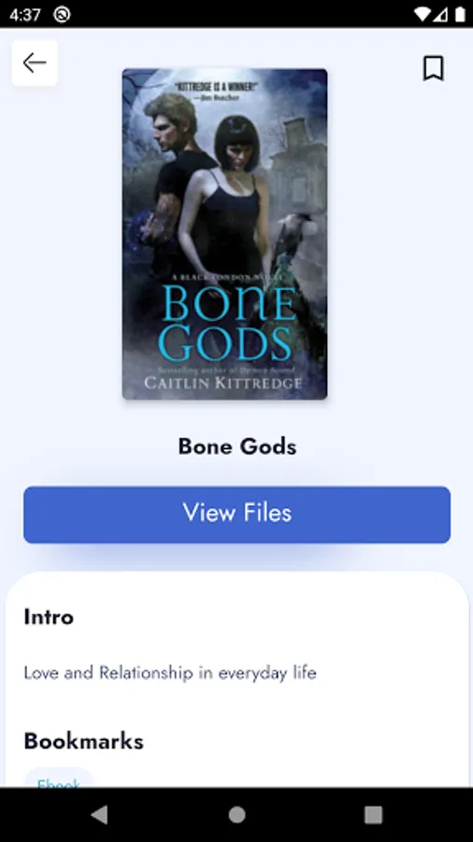Tap the Intro section heading
Image resolution: width=473 pixels, height=842 pixels.
(x=49, y=617)
